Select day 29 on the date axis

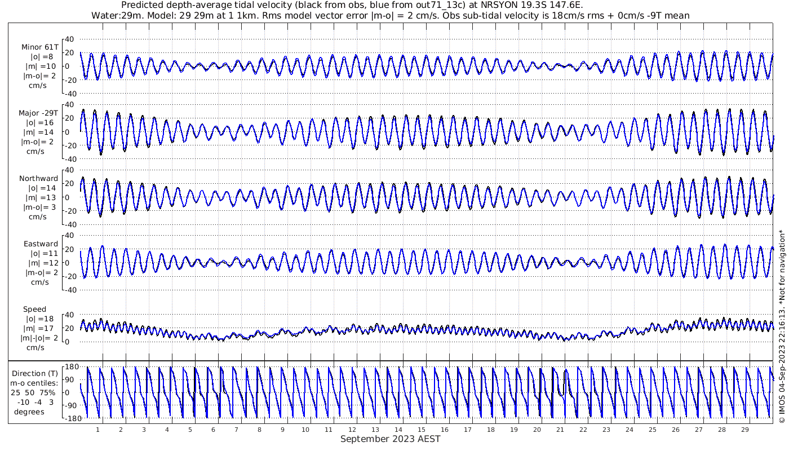pos(745,430)
